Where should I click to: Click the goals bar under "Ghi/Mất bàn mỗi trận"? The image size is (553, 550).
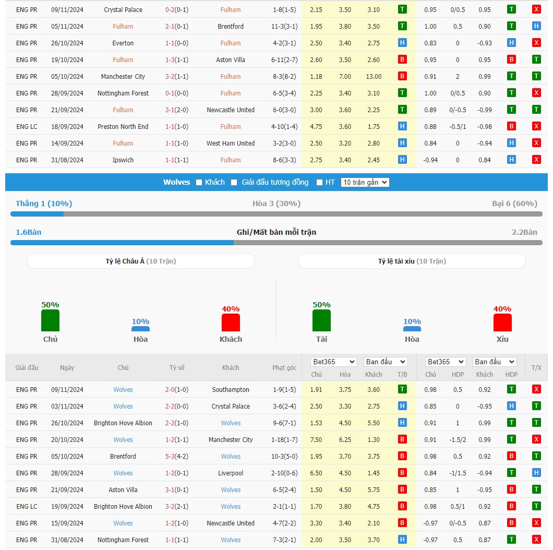click(x=276, y=243)
